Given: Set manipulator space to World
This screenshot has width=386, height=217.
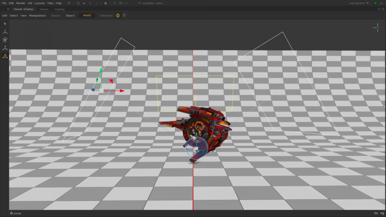Looking at the screenshot, I should [x=87, y=16].
